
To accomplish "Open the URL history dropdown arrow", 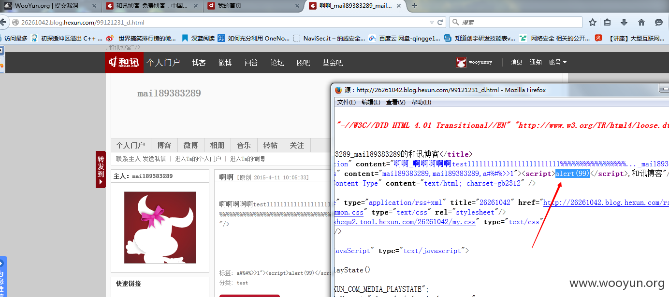I will (x=432, y=22).
